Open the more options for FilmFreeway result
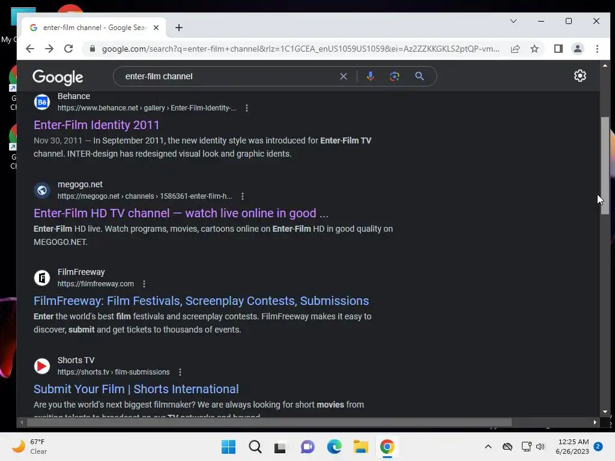This screenshot has height=461, width=615. click(x=144, y=284)
